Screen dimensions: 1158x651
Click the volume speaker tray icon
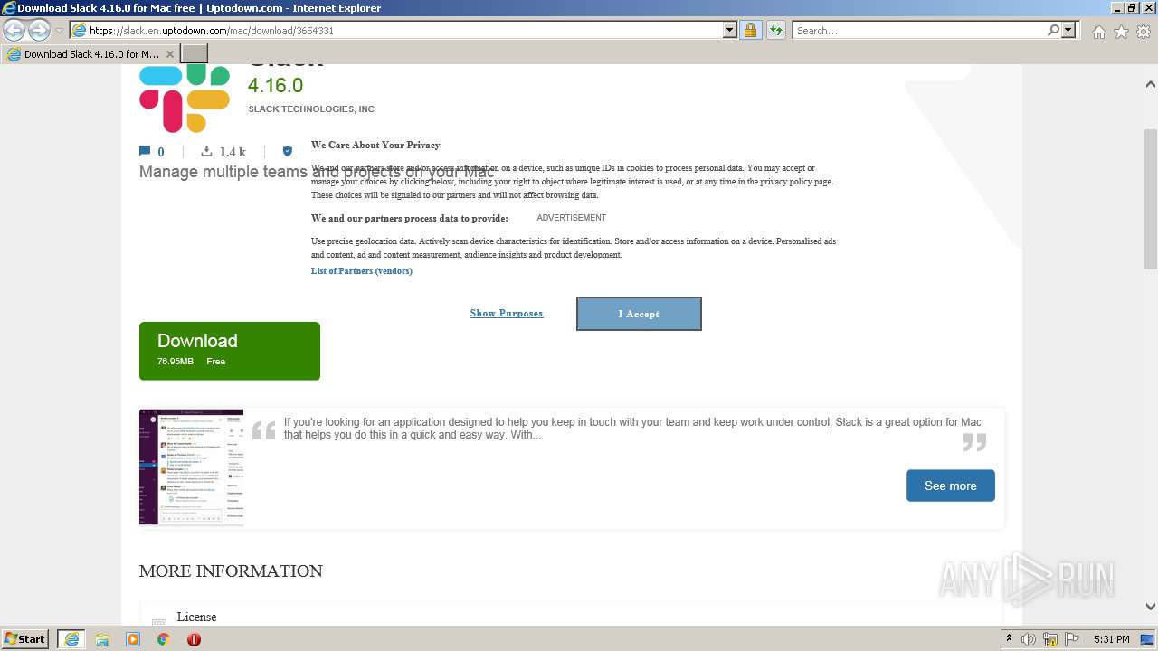coord(1029,639)
